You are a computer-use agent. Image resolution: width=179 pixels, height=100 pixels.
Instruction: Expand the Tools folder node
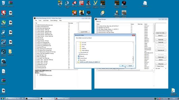[79, 47]
